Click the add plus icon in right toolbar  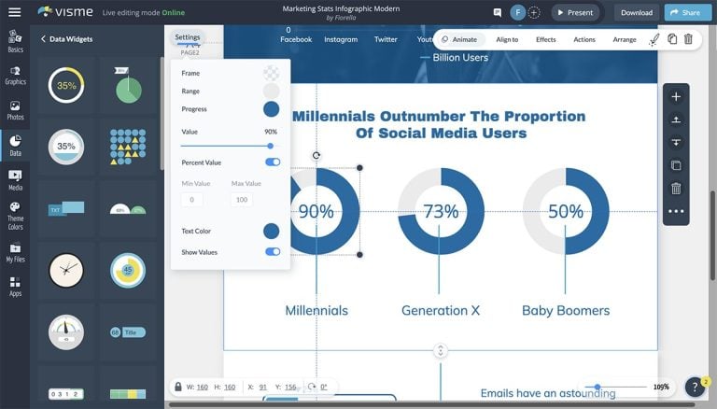coord(676,97)
